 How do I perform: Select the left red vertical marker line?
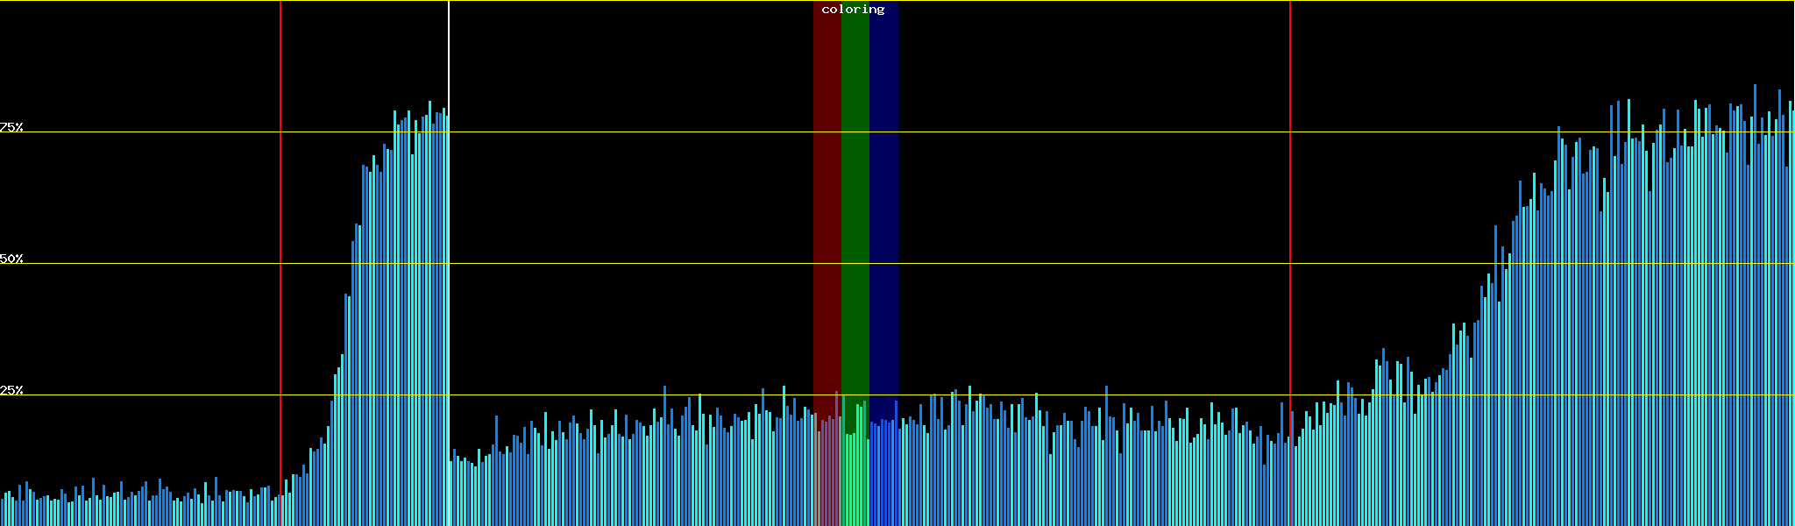click(x=280, y=263)
